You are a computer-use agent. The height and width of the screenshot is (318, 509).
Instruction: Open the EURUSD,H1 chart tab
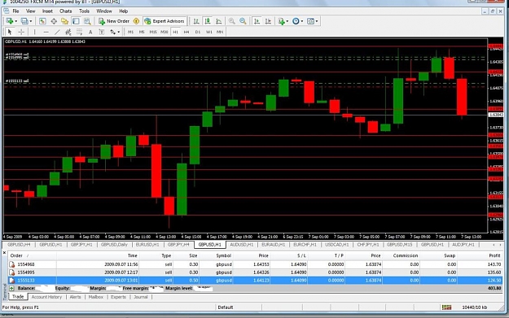[x=147, y=245]
